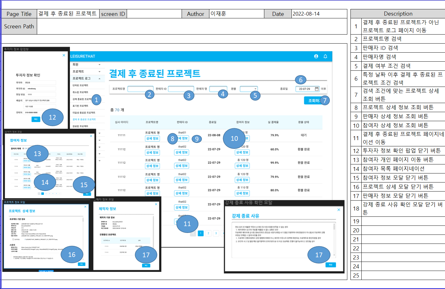Screen dimensions: 445x289
Task: Click 확인 in the 참여자 정보 modal
Action: (87, 194)
